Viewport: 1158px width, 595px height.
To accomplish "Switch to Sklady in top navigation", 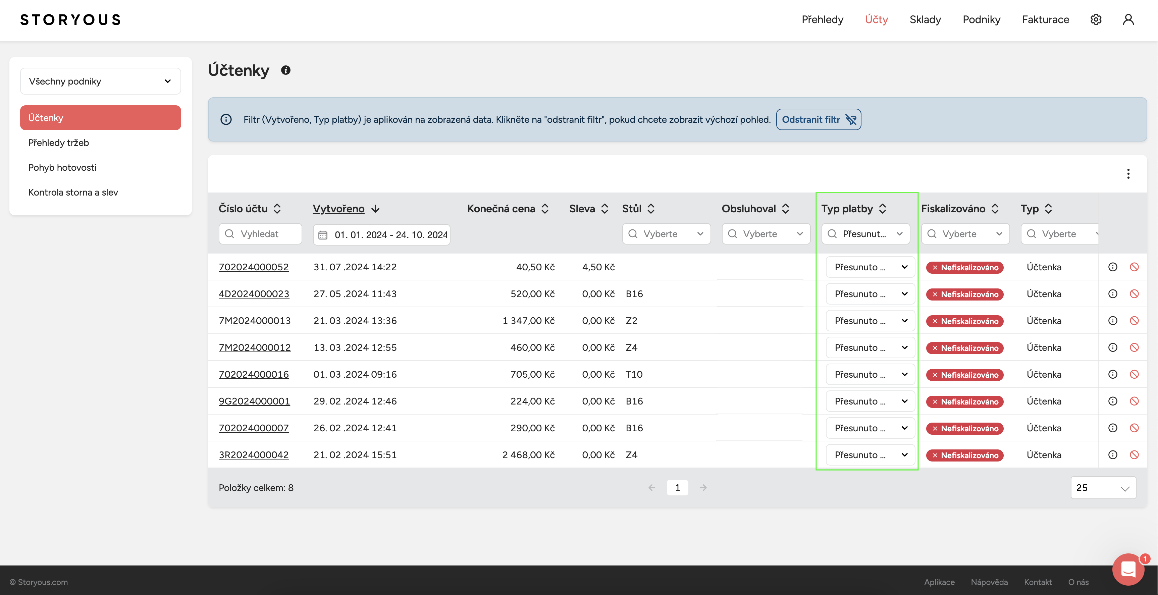I will click(x=925, y=19).
